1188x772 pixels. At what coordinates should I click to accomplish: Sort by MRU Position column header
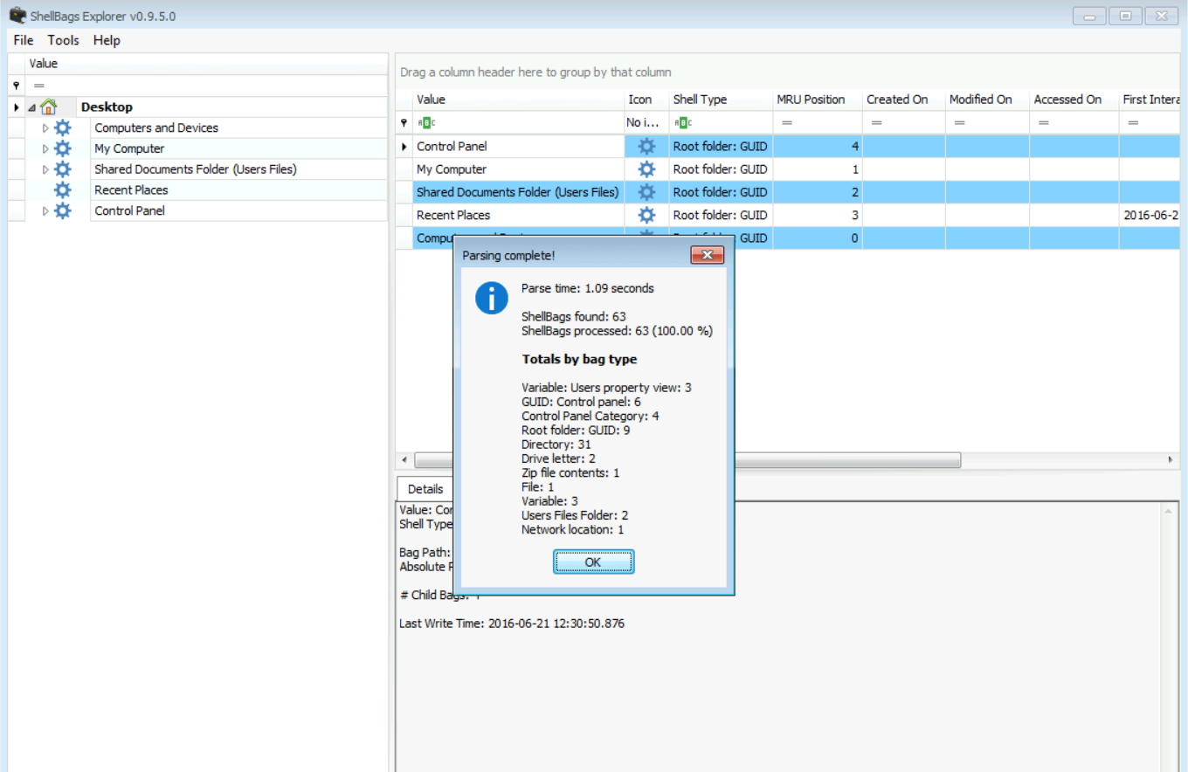(811, 100)
